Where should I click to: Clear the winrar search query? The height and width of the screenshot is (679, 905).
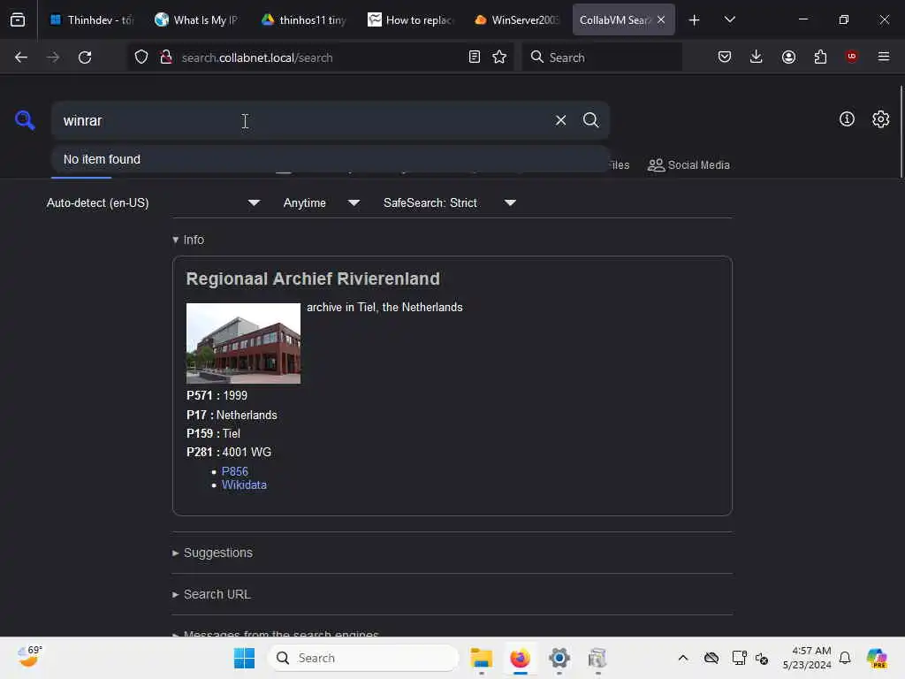point(560,120)
